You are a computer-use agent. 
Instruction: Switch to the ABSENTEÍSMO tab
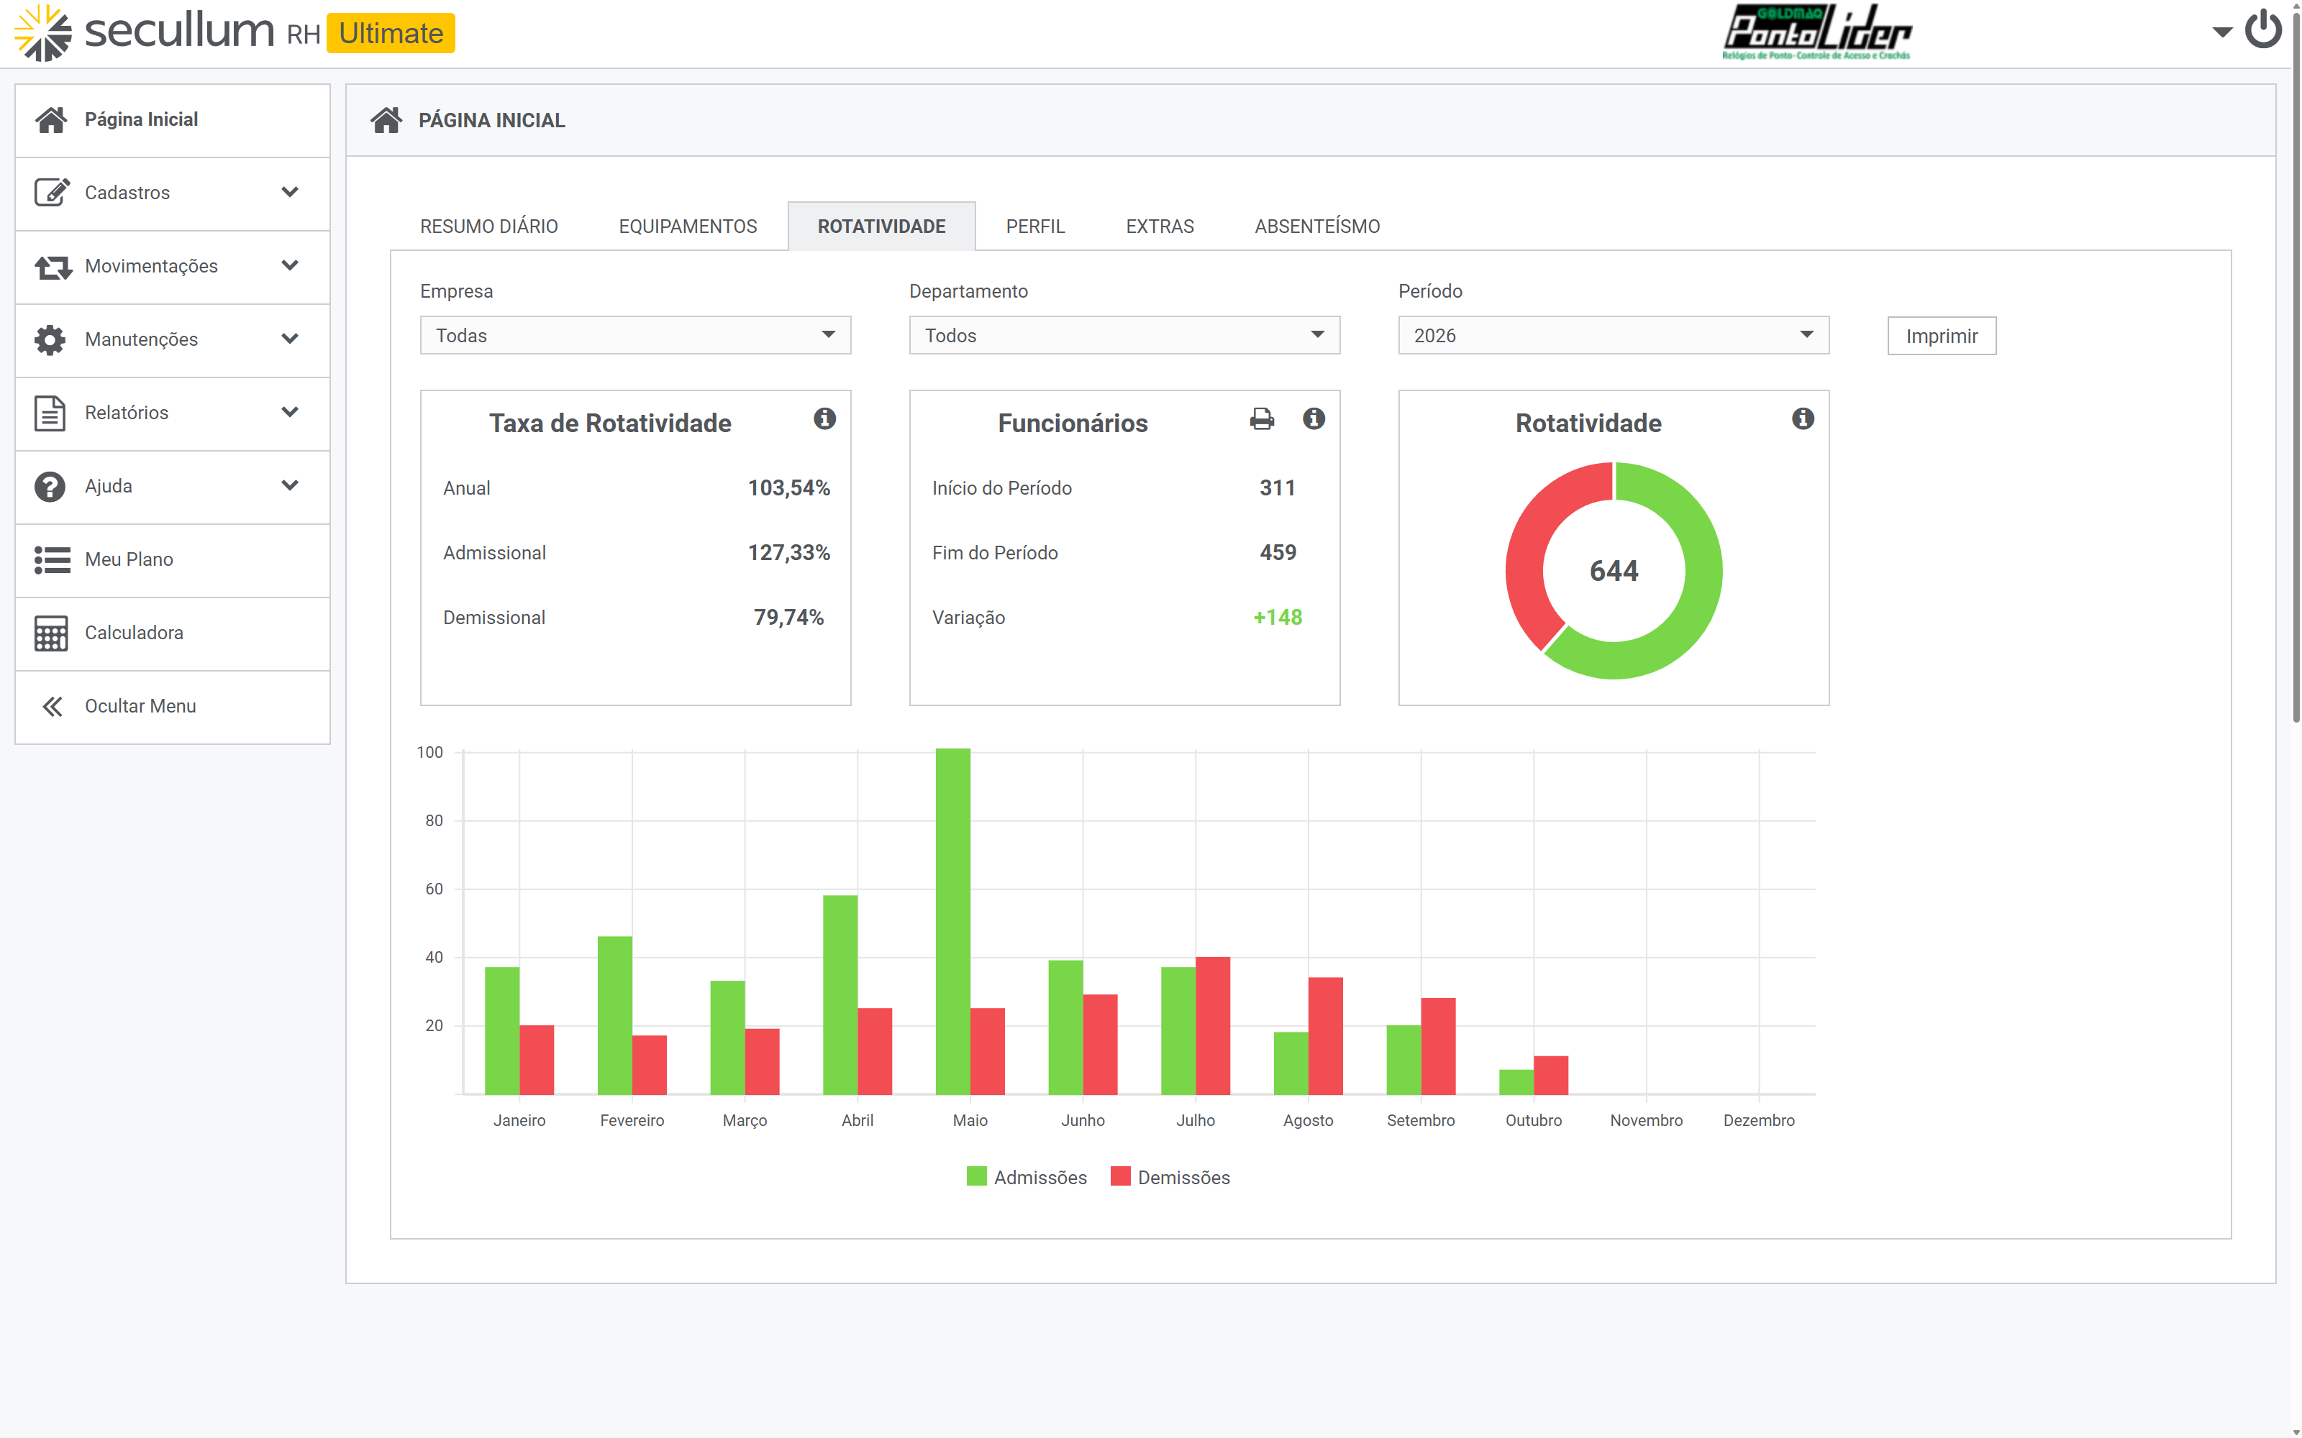(1316, 226)
